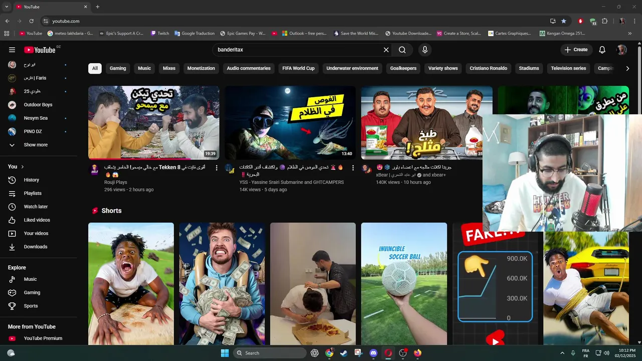Viewport: 642px width, 361px height.
Task: Open options menu for YSS diving video
Action: tap(353, 168)
